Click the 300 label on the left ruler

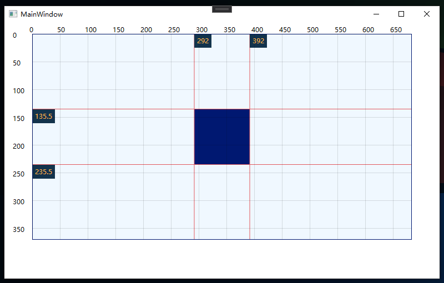[x=19, y=202]
